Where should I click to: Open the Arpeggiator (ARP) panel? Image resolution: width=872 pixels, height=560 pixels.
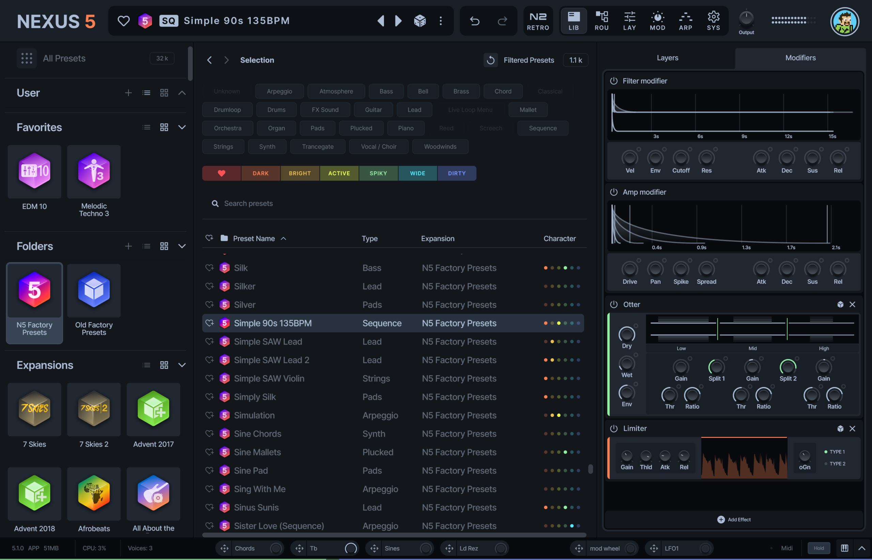(685, 21)
